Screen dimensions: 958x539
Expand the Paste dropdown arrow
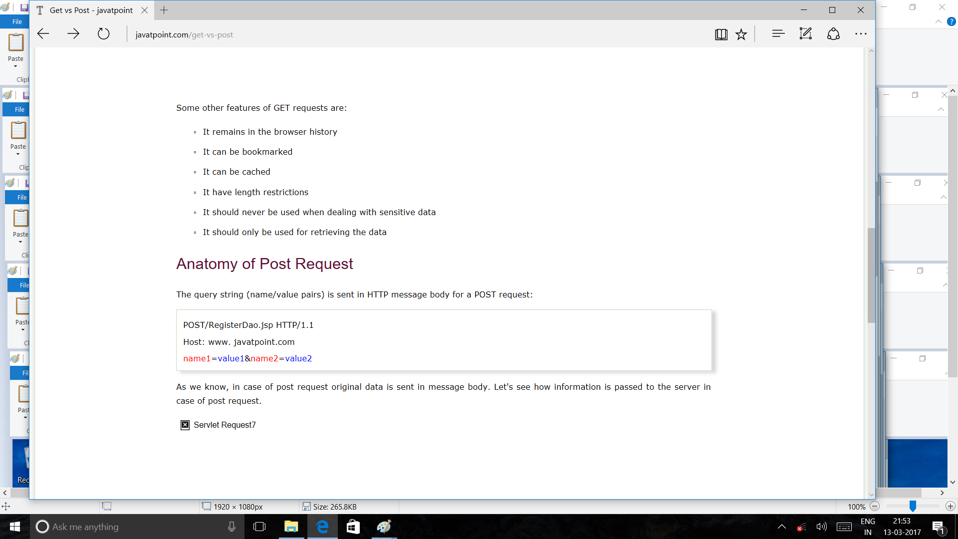tap(15, 66)
